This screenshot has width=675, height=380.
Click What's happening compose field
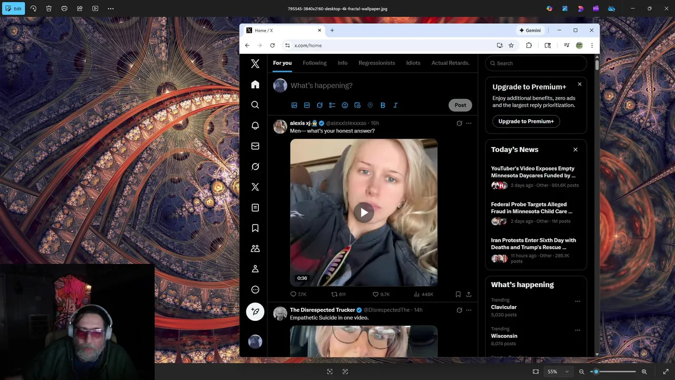380,85
